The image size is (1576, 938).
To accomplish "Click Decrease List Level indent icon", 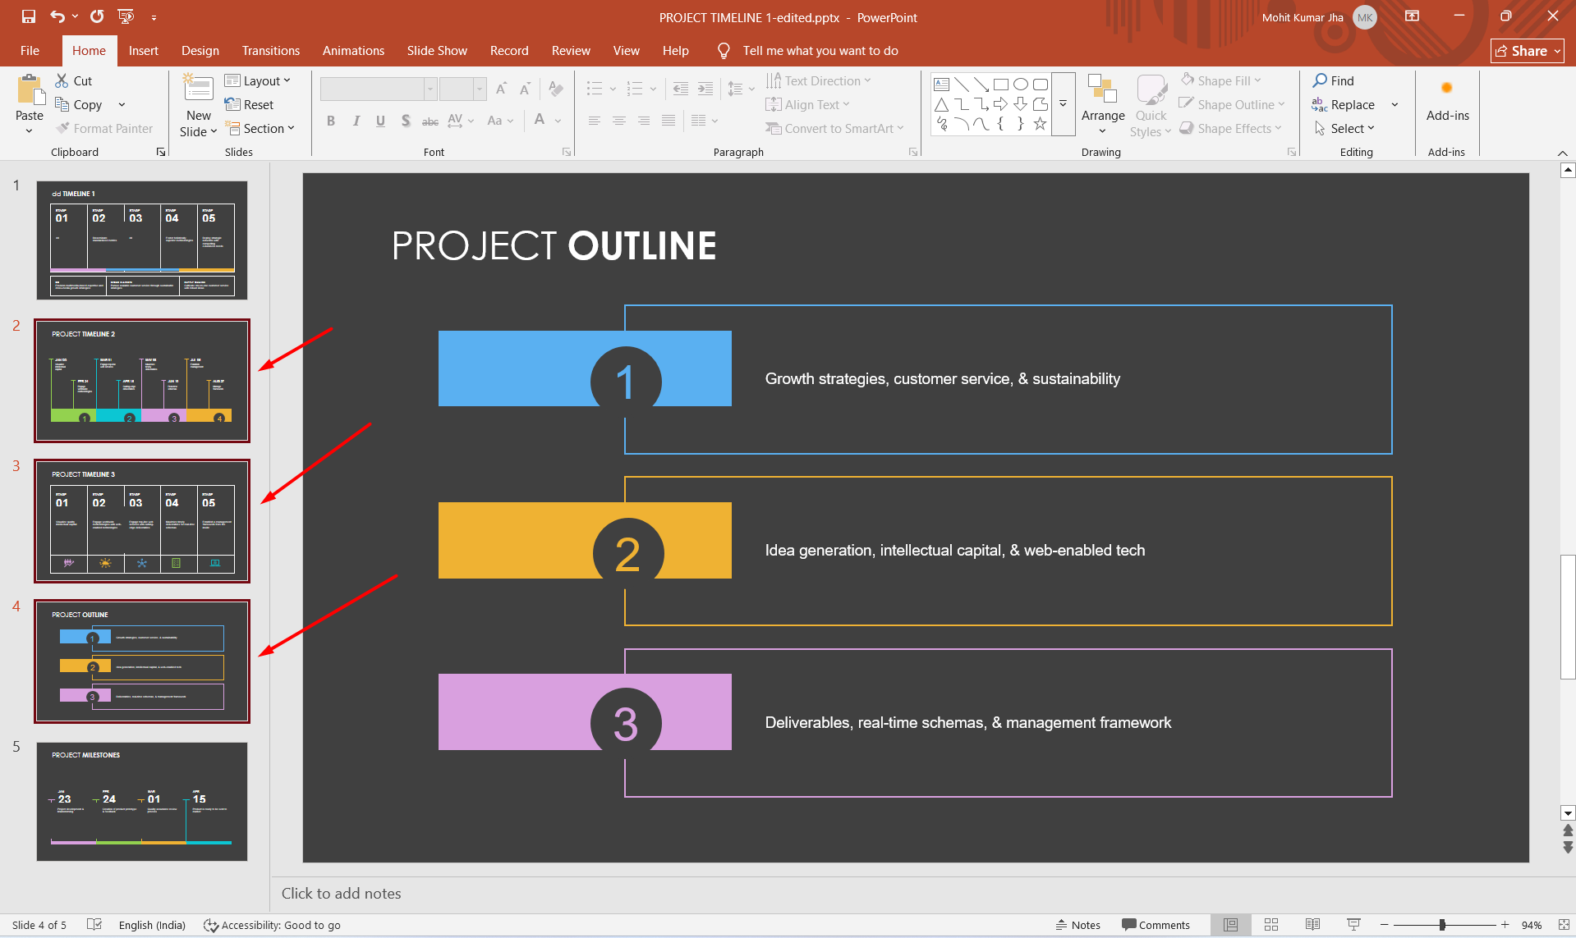I will [681, 89].
